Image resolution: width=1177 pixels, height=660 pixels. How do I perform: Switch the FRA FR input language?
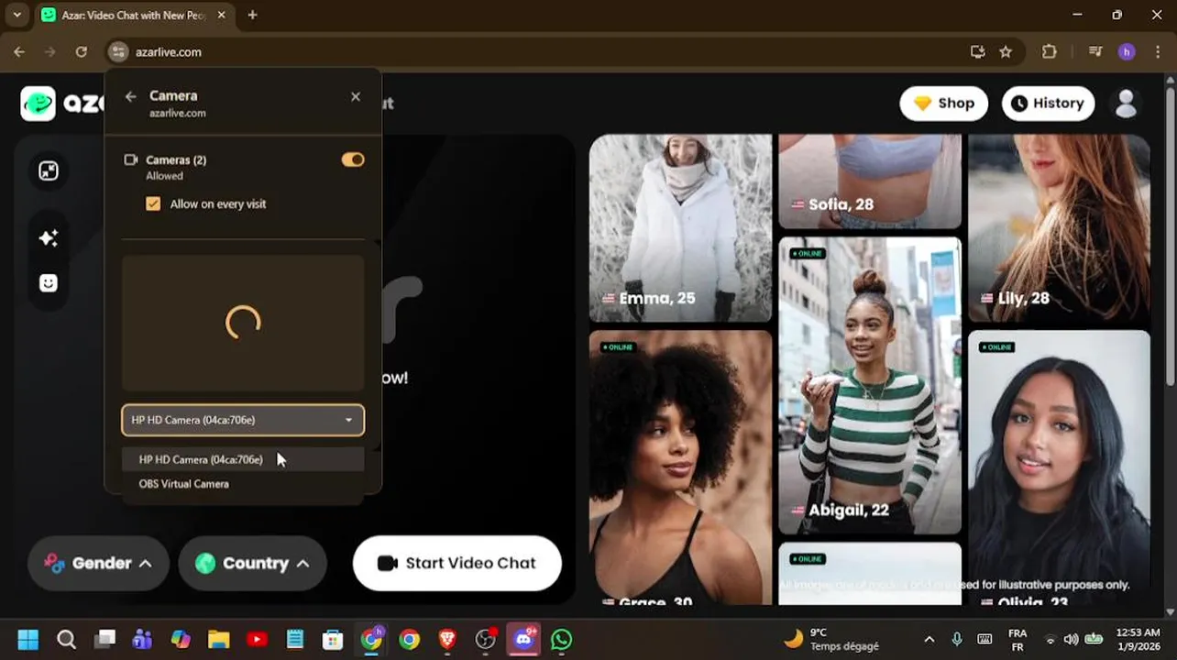(x=1017, y=639)
